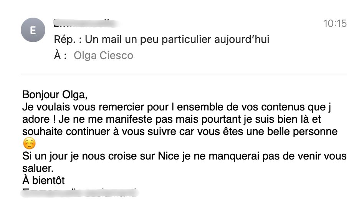Click the "À bientôt" closing line
The image size is (364, 204).
43,180
